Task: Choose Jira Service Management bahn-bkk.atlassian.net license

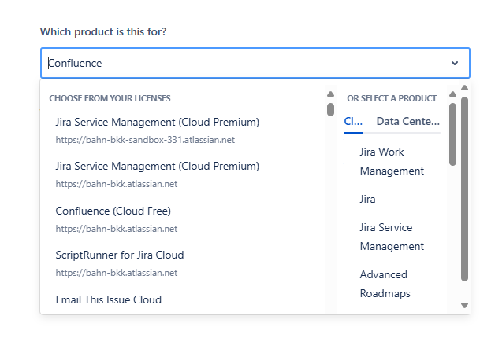Action: (157, 174)
